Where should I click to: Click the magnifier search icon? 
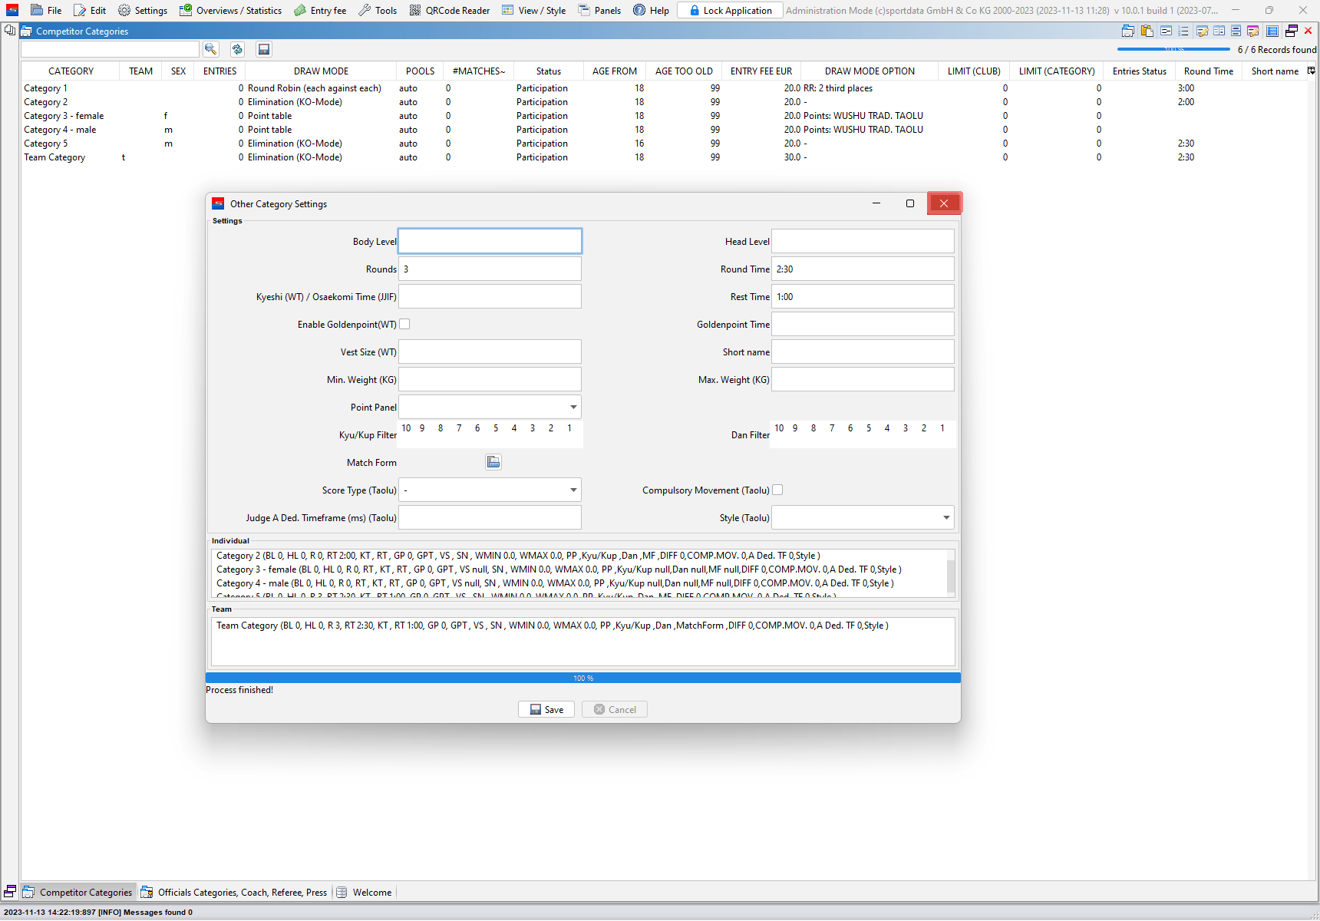click(x=211, y=49)
